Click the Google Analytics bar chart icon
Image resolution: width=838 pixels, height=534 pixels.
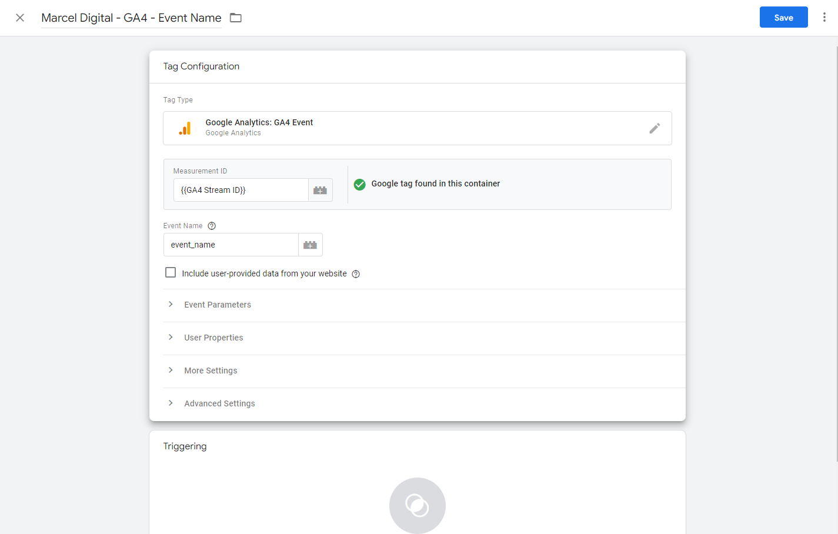(x=185, y=128)
